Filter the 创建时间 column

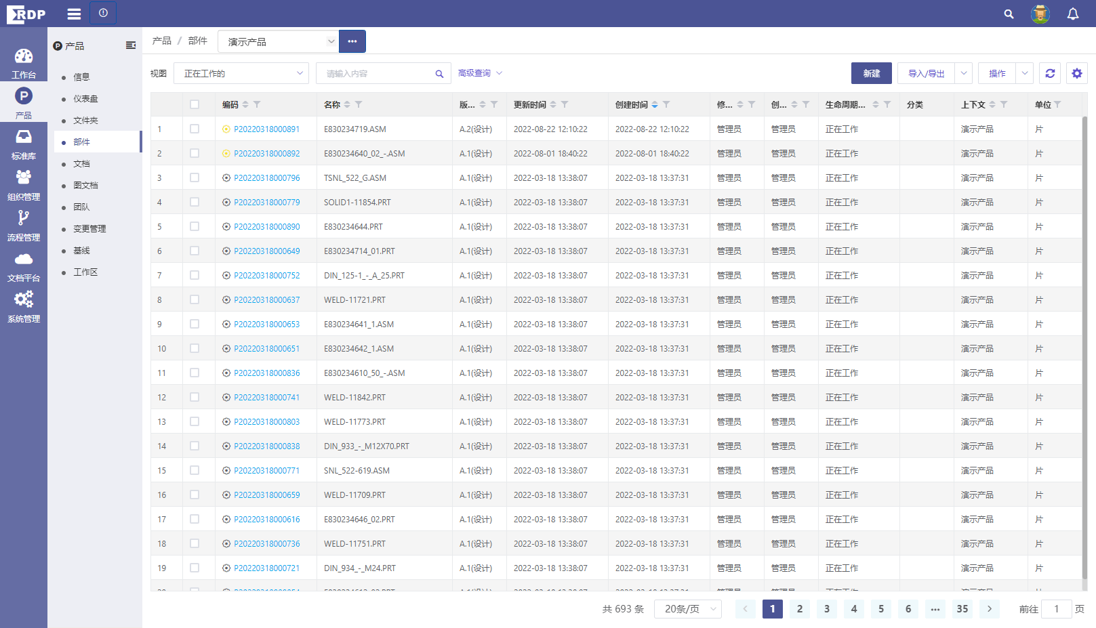click(x=666, y=104)
